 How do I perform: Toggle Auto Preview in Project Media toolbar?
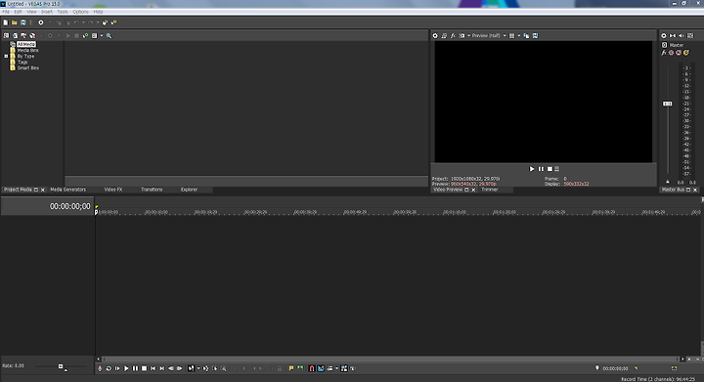85,35
